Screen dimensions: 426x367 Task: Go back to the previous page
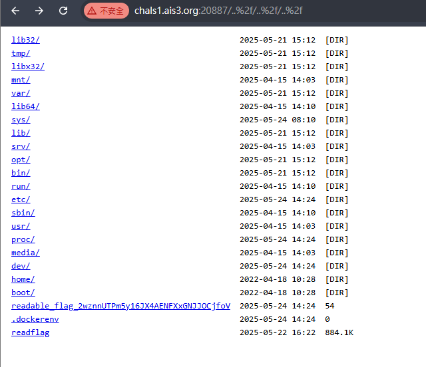(x=15, y=11)
